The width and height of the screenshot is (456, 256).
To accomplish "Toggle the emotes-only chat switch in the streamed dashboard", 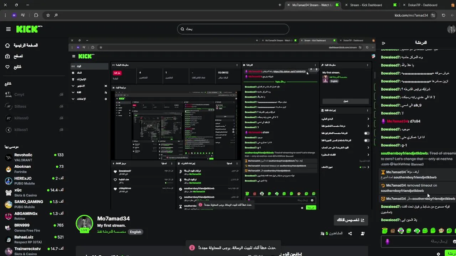I will (366, 140).
